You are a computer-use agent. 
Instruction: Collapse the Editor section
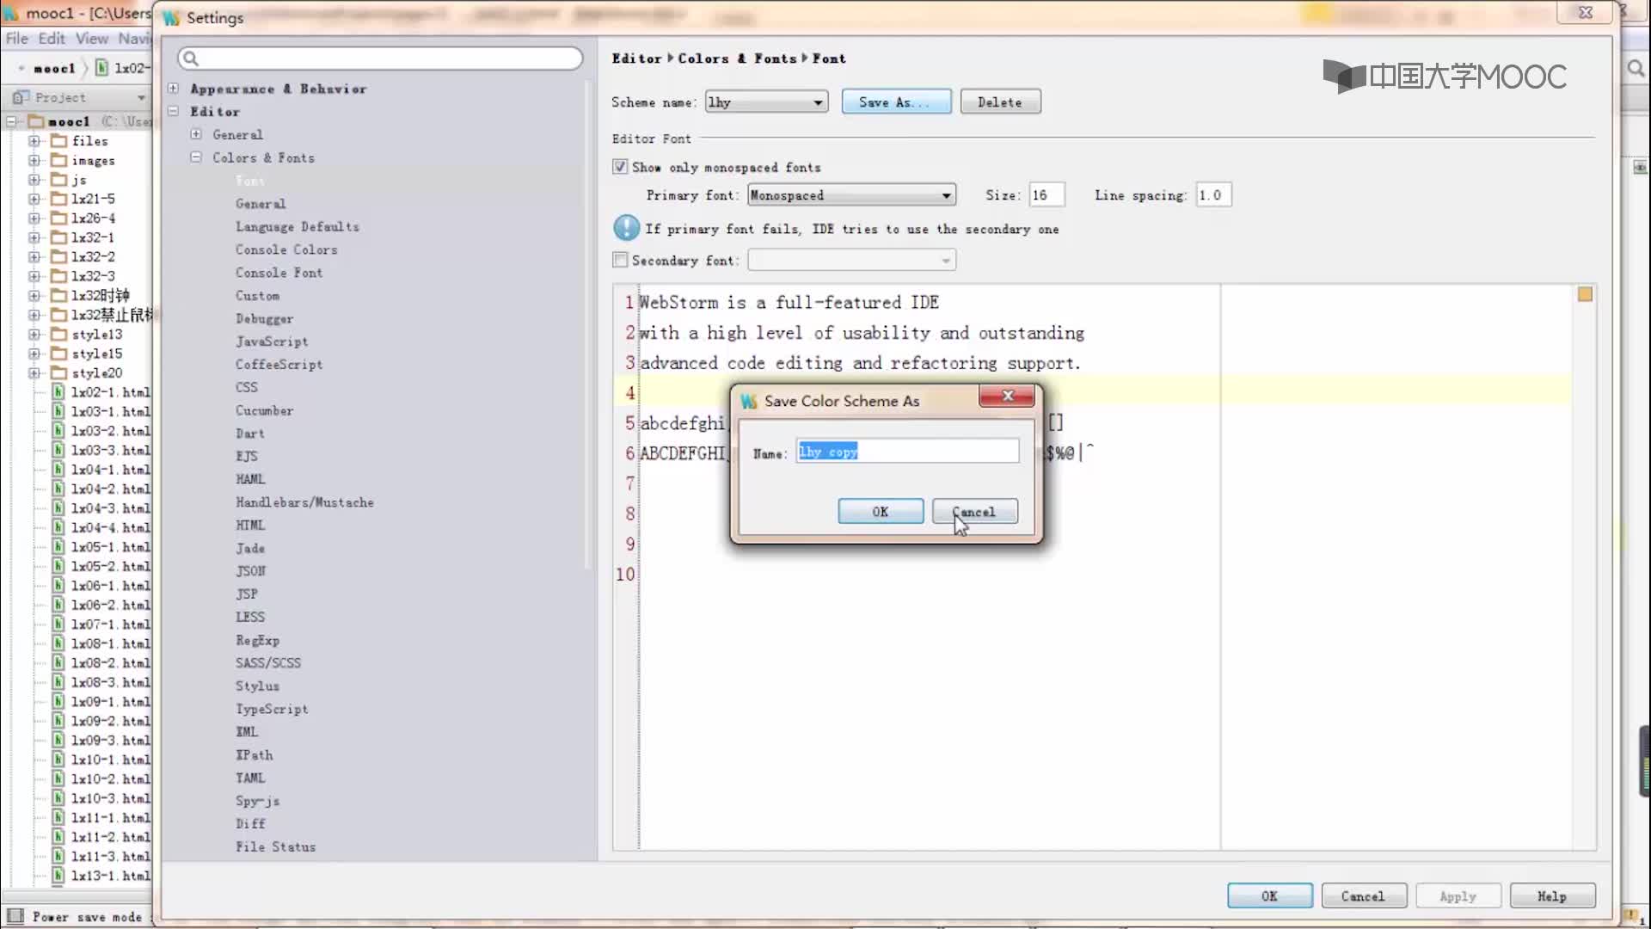173,112
